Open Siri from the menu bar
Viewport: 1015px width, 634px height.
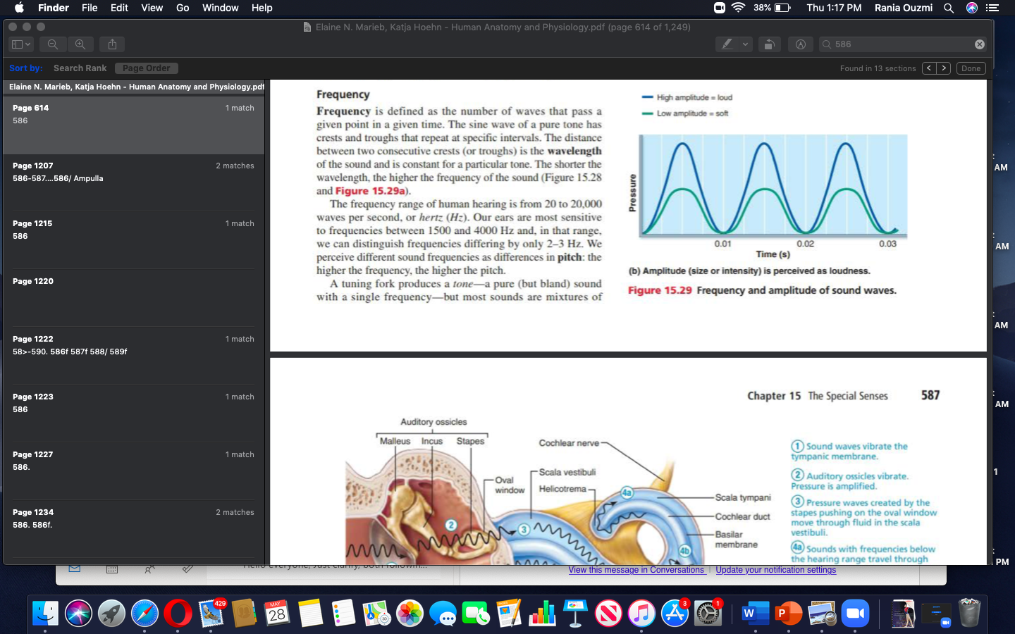(972, 8)
